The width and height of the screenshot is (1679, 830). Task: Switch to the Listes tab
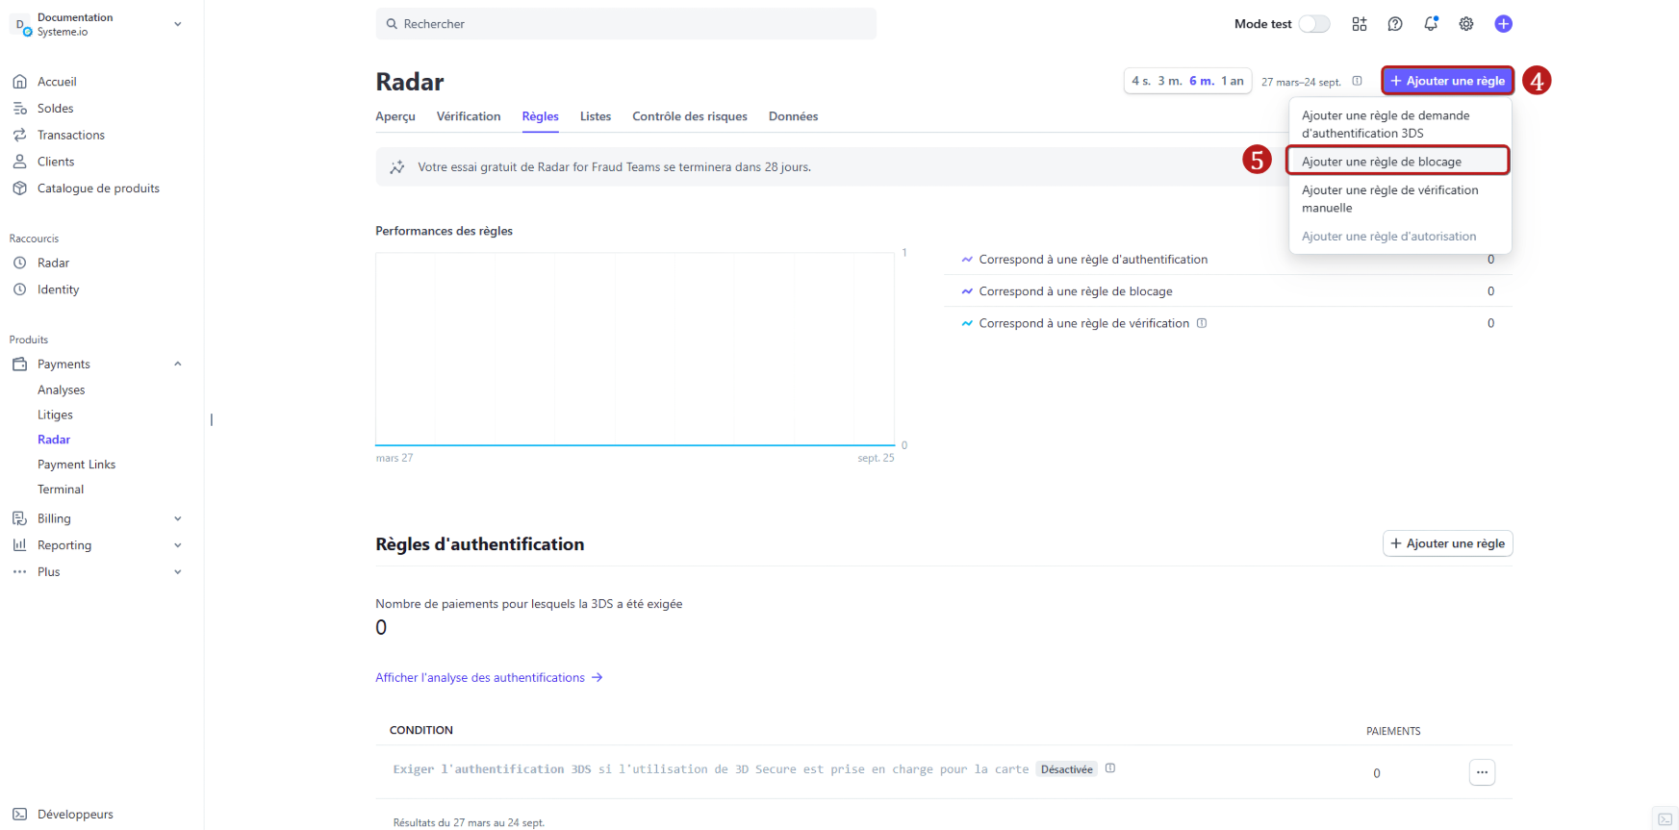(596, 116)
